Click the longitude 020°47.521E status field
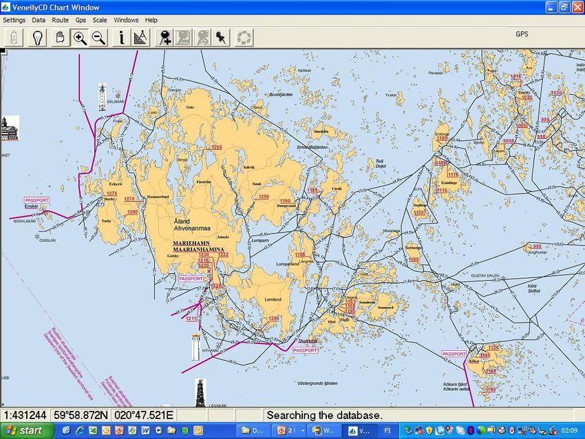 point(144,415)
